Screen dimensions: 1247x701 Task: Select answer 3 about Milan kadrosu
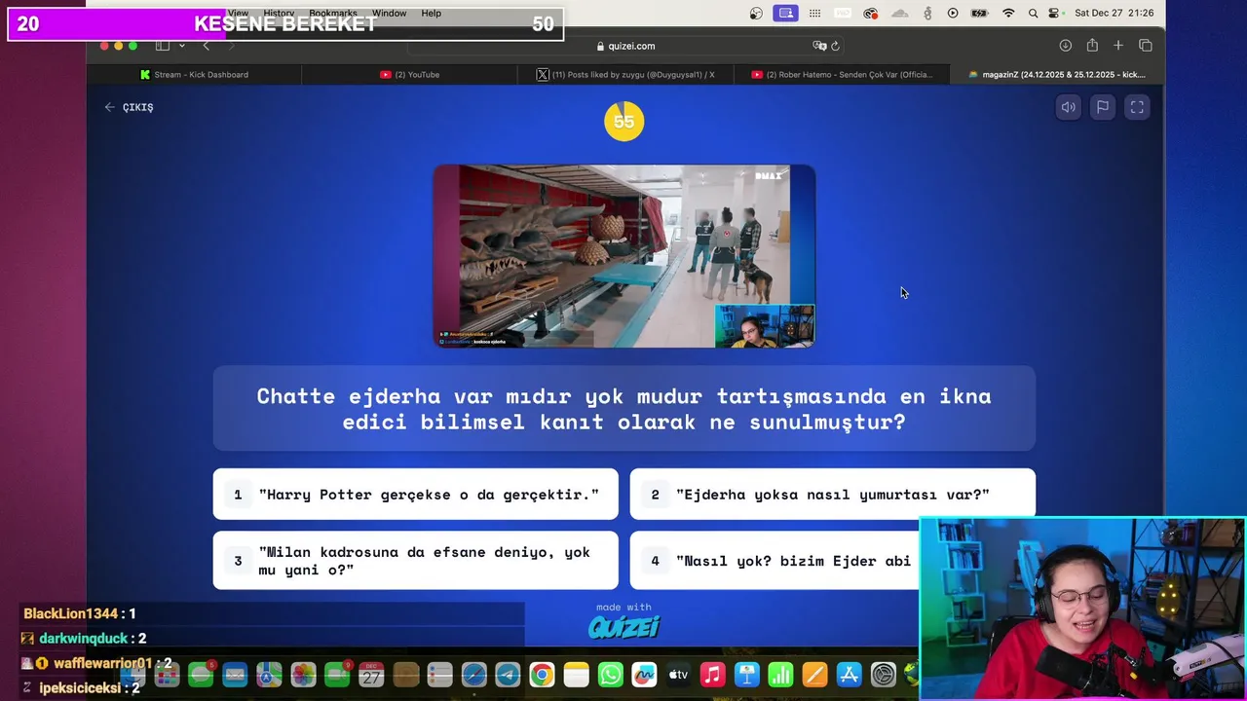415,561
